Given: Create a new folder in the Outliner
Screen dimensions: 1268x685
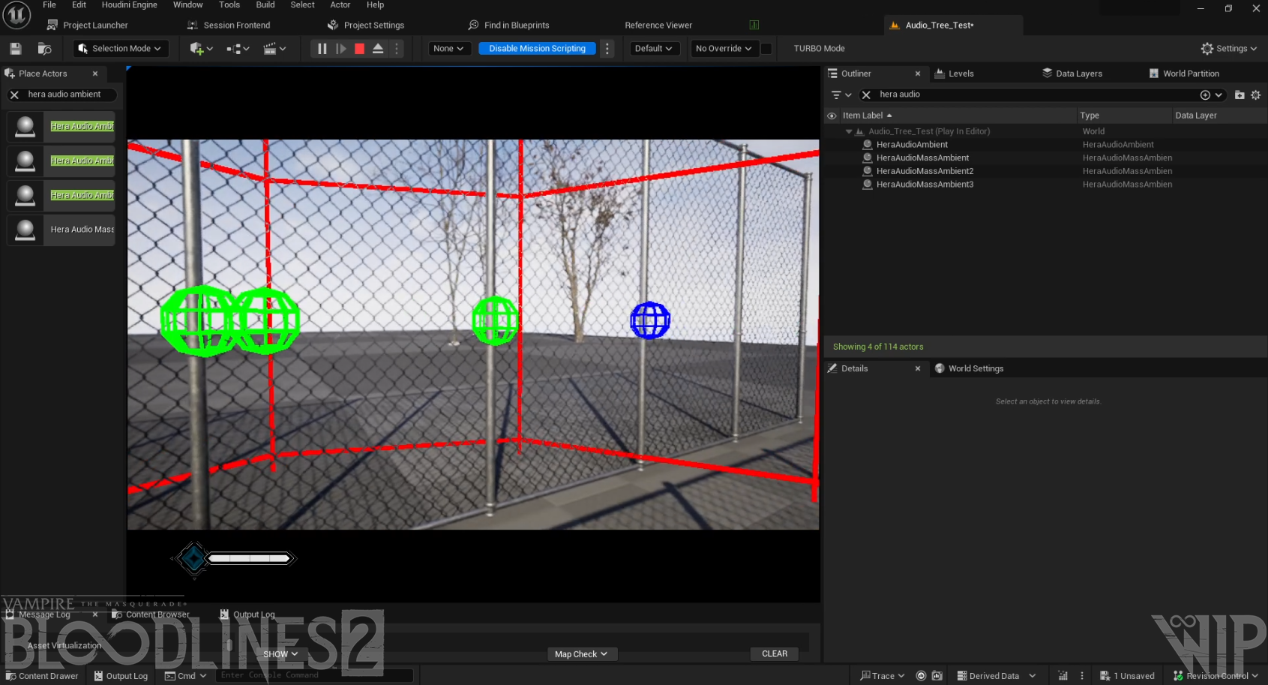Looking at the screenshot, I should (x=1240, y=95).
